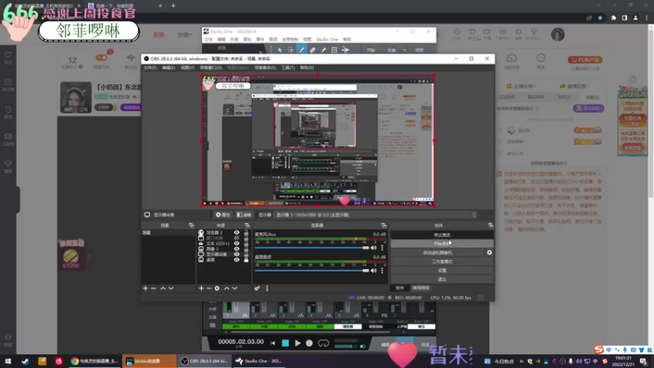
Task: Toggle Loop in the Studio One transport
Action: [x=323, y=343]
